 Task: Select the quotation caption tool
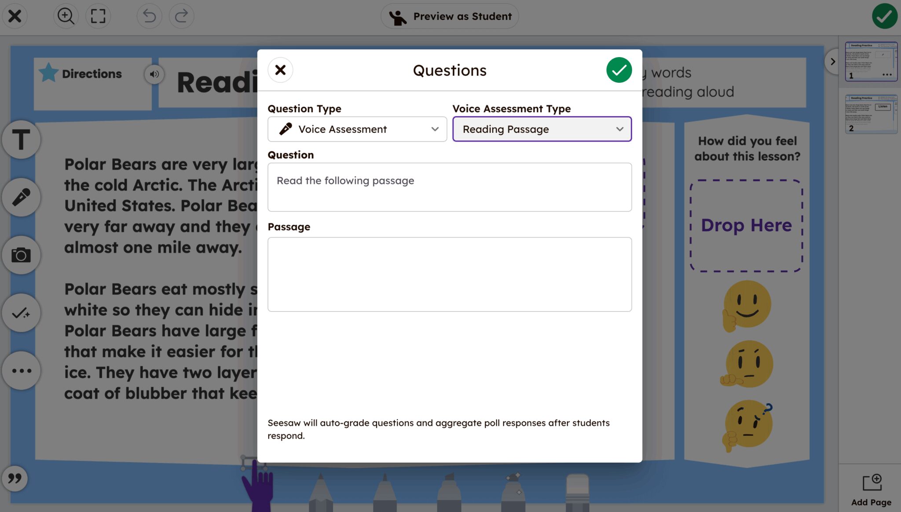point(15,479)
